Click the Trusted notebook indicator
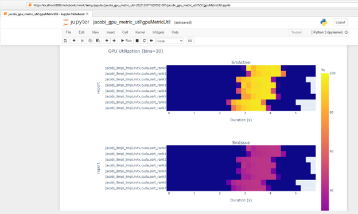Viewport: 358px width, 214px height. click(x=297, y=33)
